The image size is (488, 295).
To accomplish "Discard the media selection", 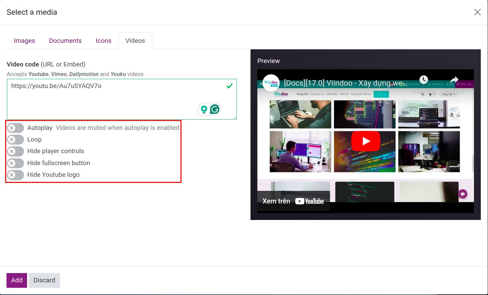I will [x=44, y=280].
